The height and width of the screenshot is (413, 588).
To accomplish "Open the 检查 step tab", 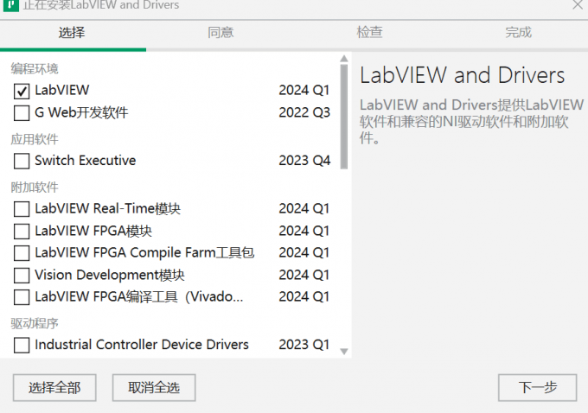I will [x=369, y=33].
